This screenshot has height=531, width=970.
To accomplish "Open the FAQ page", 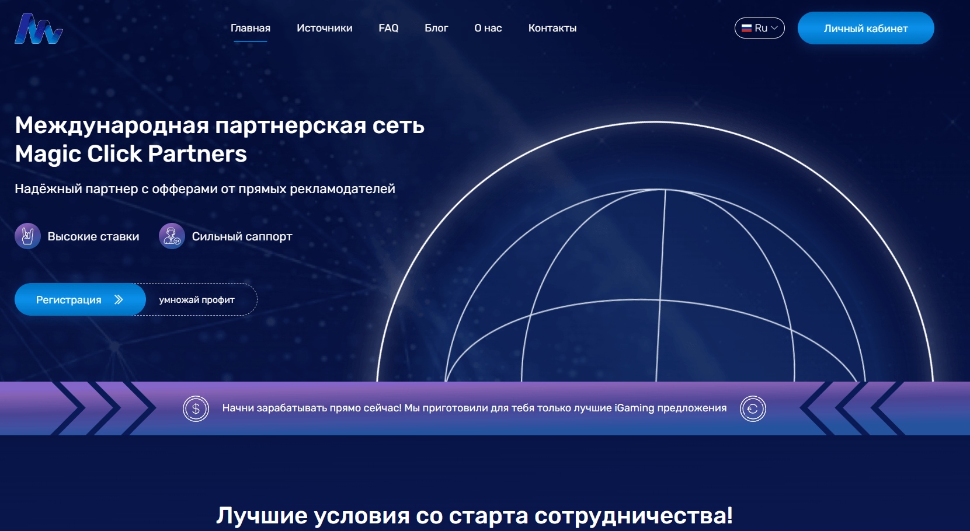I will click(388, 28).
